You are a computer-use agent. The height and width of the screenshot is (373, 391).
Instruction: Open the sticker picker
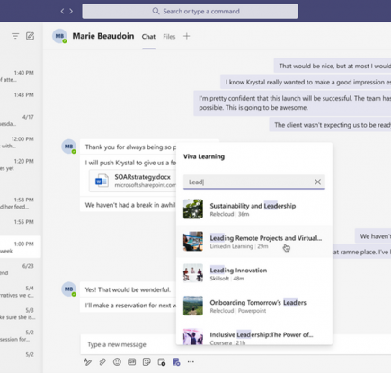tap(147, 362)
